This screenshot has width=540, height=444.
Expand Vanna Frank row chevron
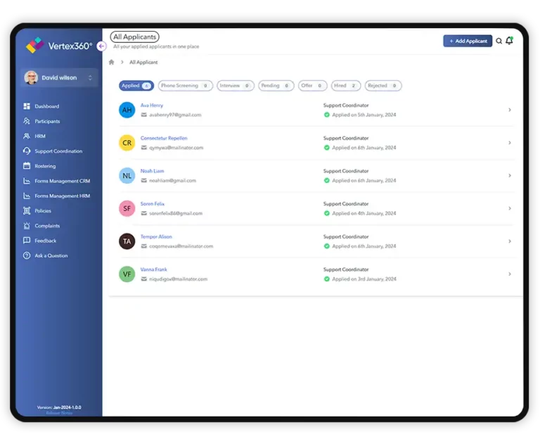pos(509,274)
